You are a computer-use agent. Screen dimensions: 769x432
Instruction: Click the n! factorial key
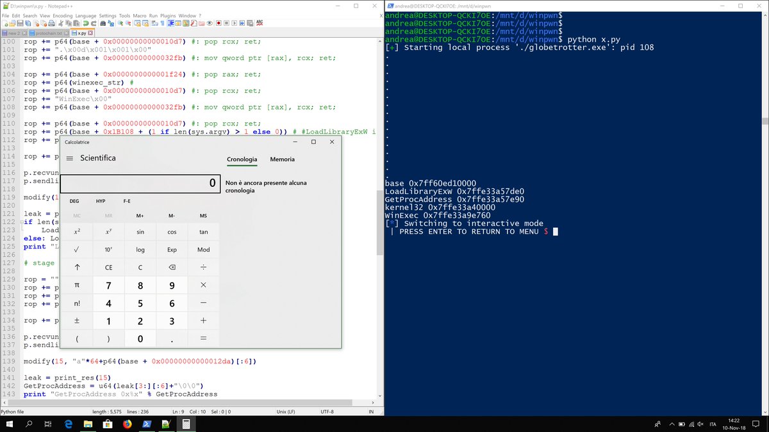(x=77, y=303)
